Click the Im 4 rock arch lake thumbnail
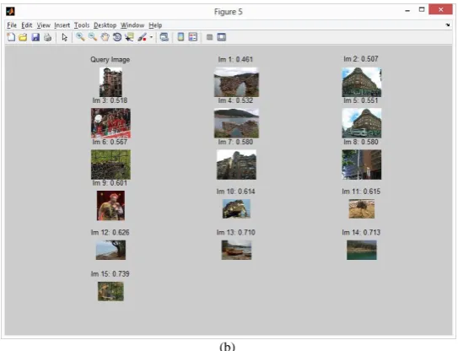458x351 pixels. (236, 123)
